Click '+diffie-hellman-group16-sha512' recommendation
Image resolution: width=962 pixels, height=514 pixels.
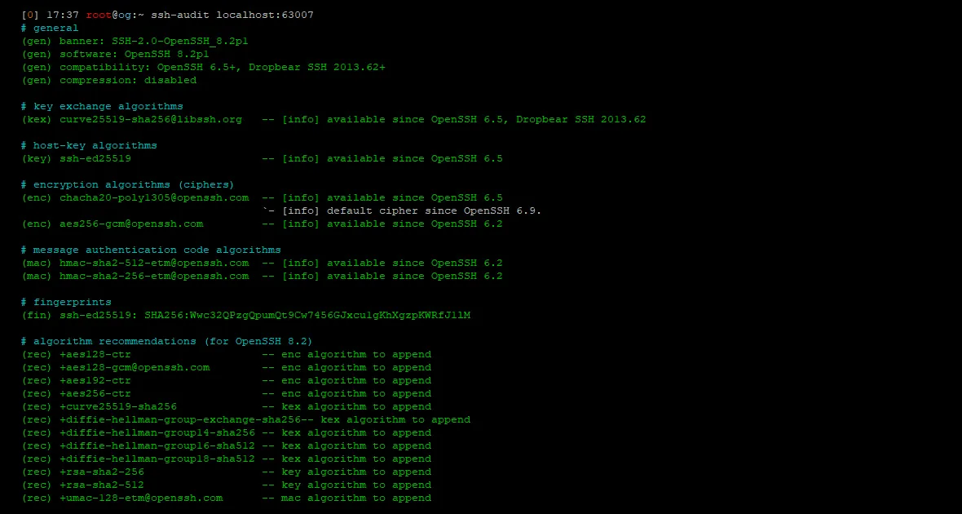pos(157,445)
